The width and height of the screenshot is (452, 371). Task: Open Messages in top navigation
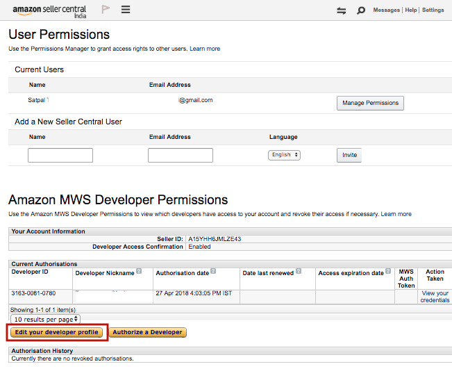point(386,10)
